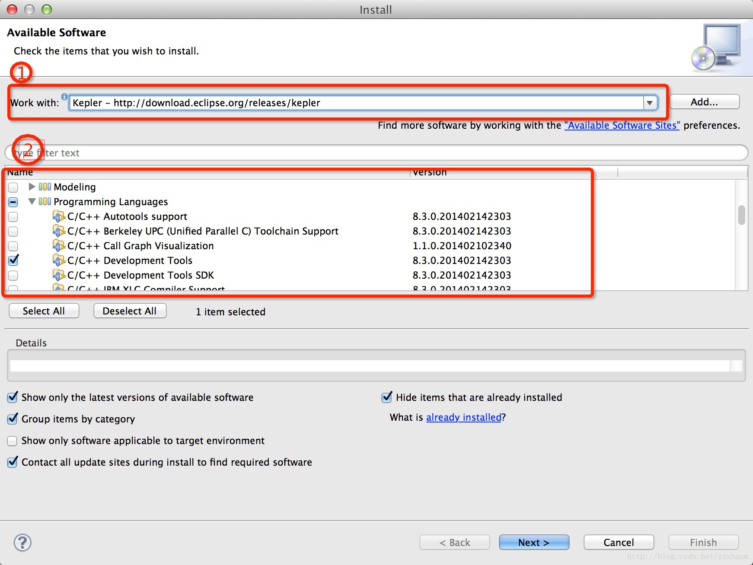Check C/C++ Development Tools SDK

click(13, 275)
